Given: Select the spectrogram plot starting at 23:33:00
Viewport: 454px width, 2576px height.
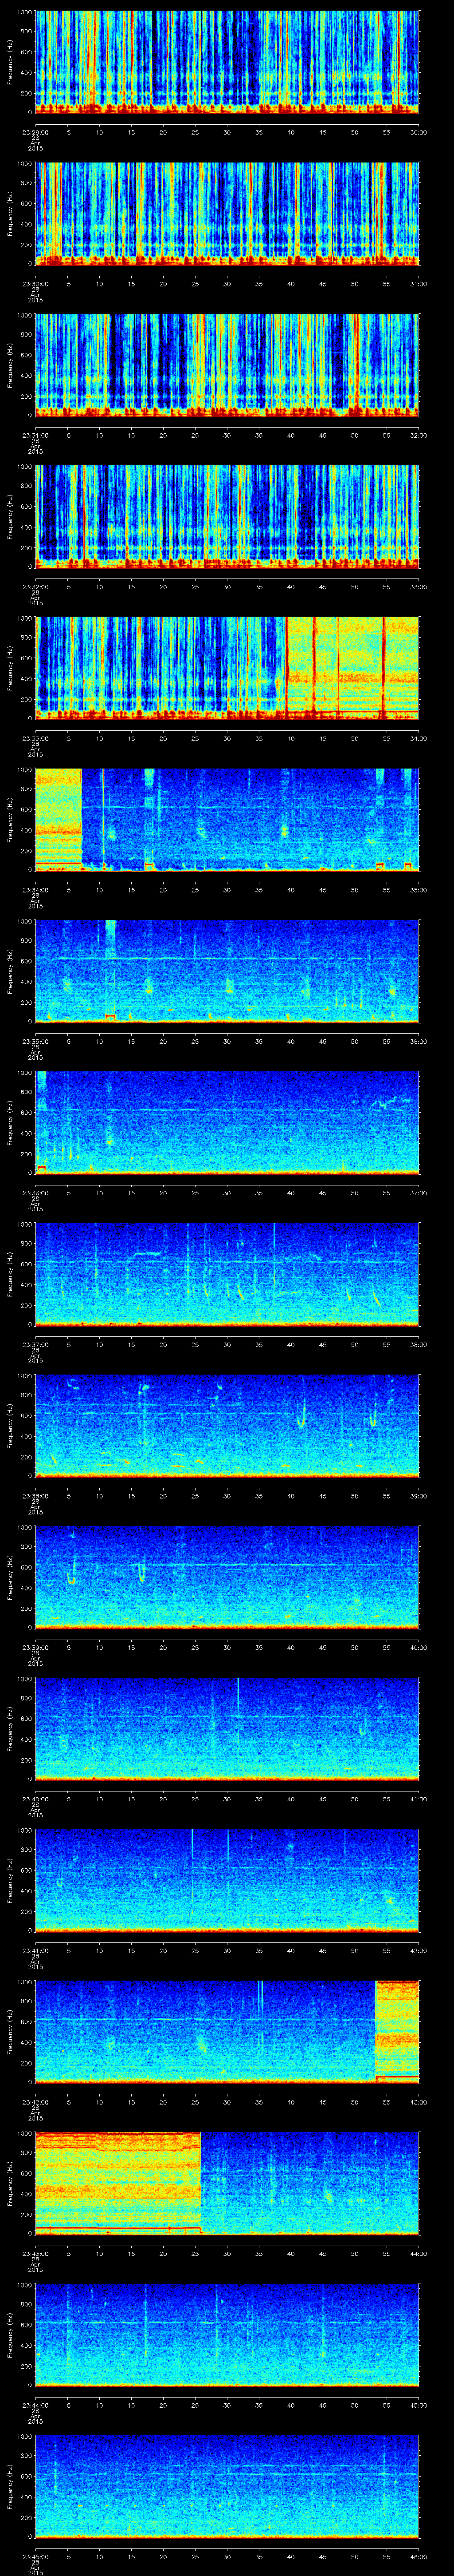Looking at the screenshot, I should tap(227, 668).
